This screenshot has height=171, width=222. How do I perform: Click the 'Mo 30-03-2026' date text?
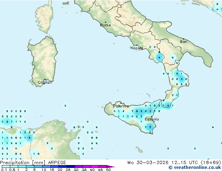coord(148,163)
